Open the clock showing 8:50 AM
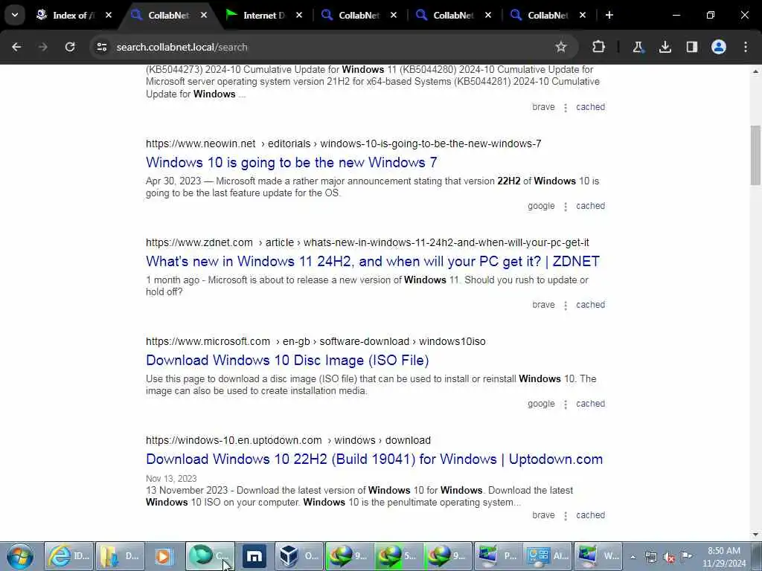 point(723,557)
